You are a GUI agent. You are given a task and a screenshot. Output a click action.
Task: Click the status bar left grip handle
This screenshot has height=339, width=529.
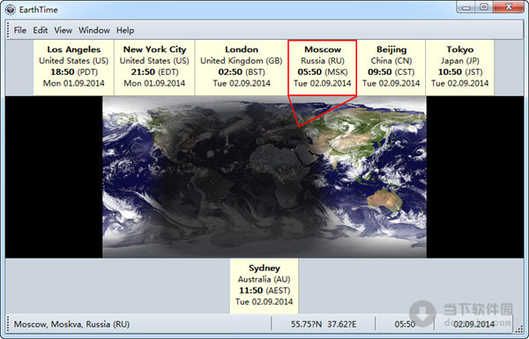(x=8, y=323)
